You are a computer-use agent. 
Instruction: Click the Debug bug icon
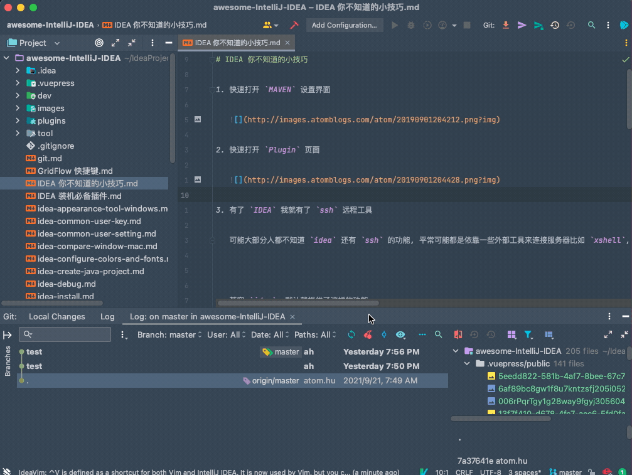coord(410,25)
